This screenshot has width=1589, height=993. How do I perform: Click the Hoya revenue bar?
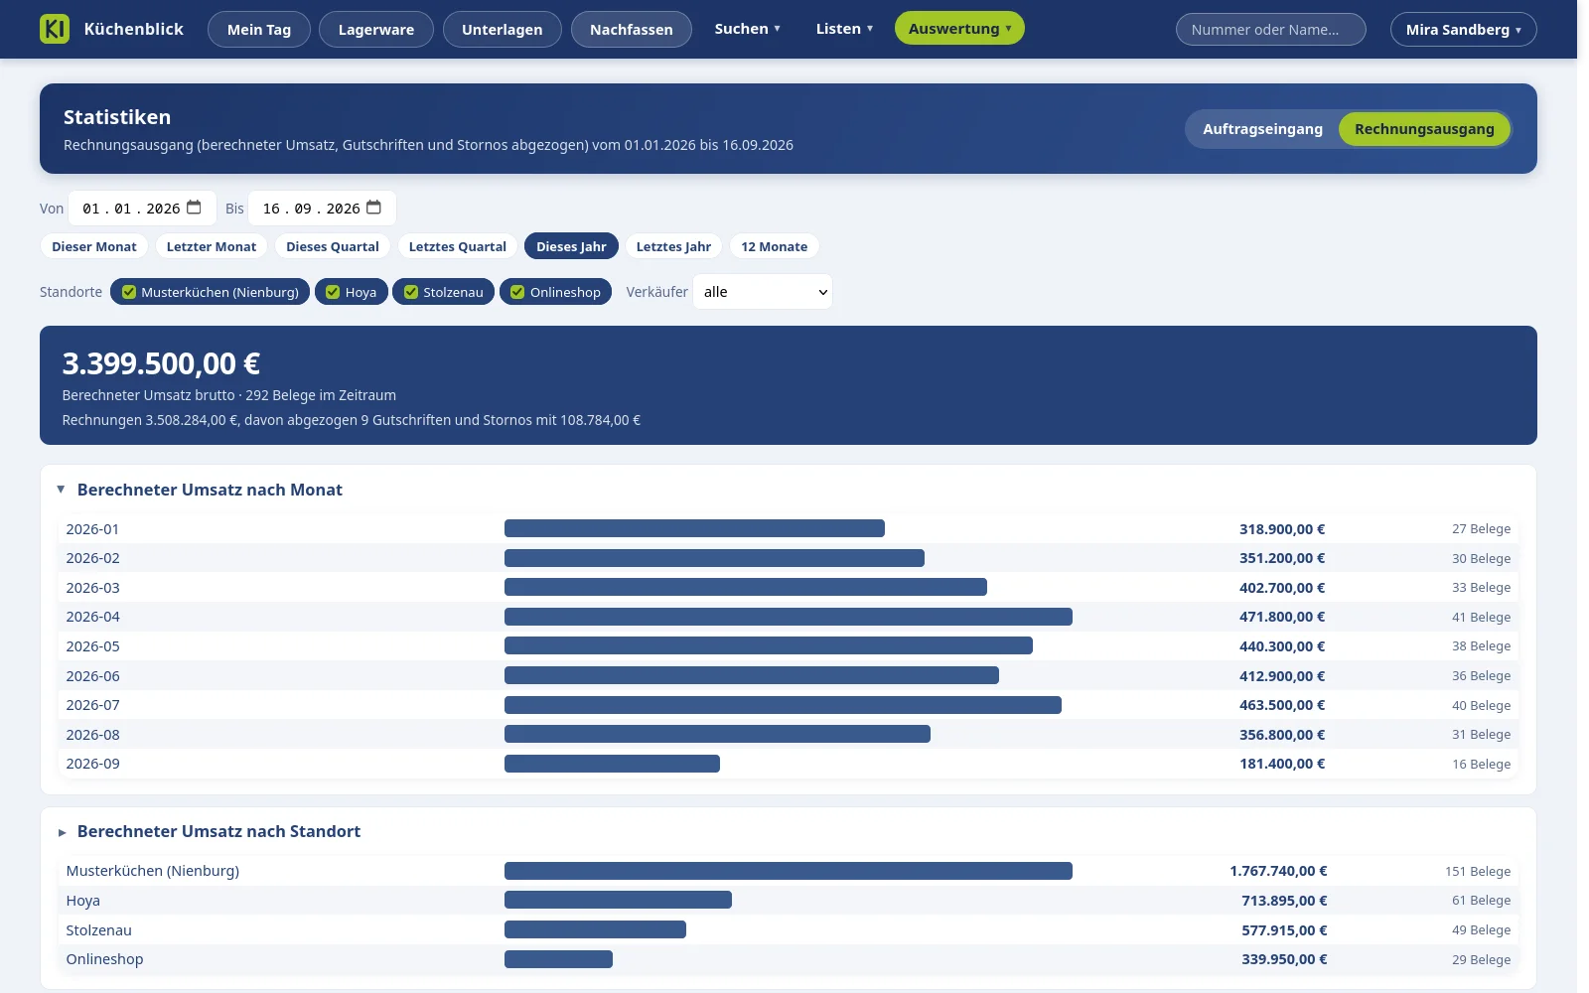618,900
